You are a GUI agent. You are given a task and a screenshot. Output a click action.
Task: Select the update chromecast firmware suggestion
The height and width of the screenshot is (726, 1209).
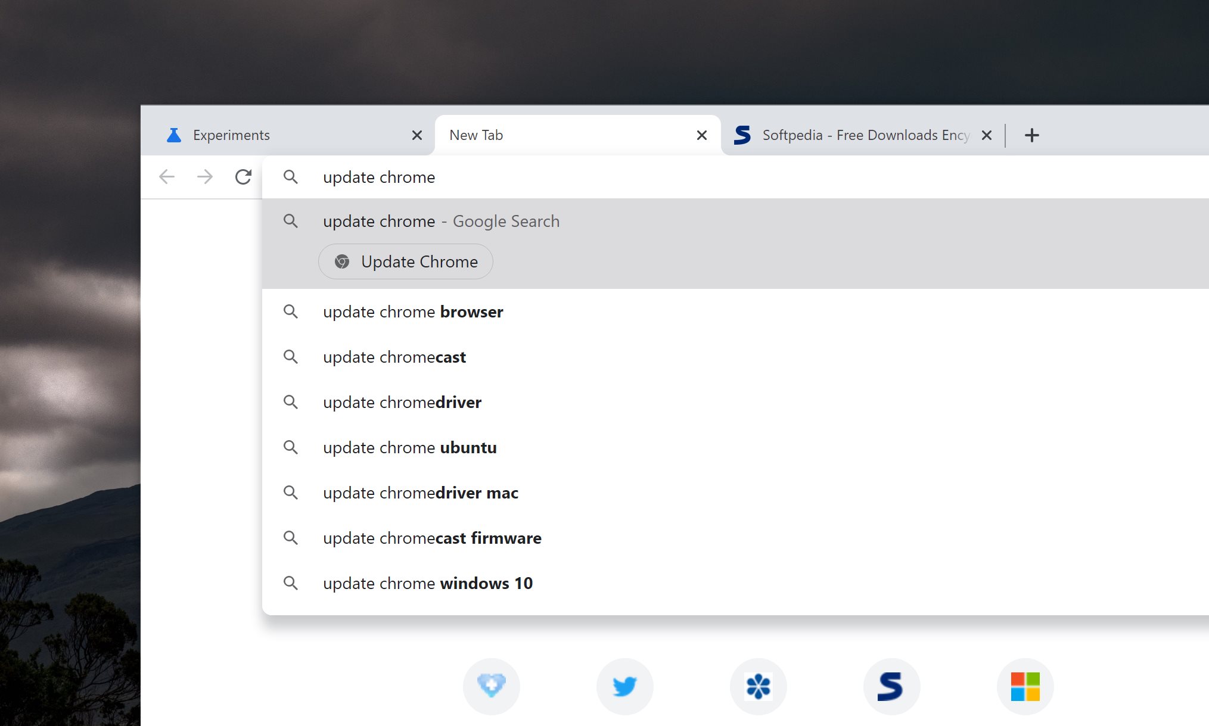pyautogui.click(x=432, y=538)
